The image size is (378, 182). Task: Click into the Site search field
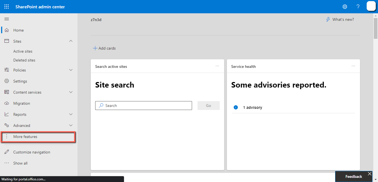pyautogui.click(x=144, y=106)
